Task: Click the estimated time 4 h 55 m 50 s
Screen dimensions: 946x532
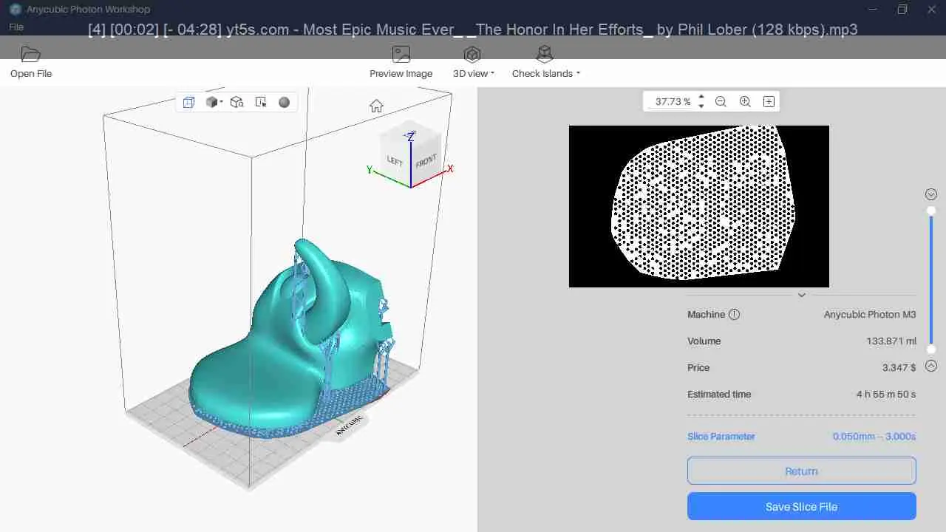Action: tap(886, 394)
